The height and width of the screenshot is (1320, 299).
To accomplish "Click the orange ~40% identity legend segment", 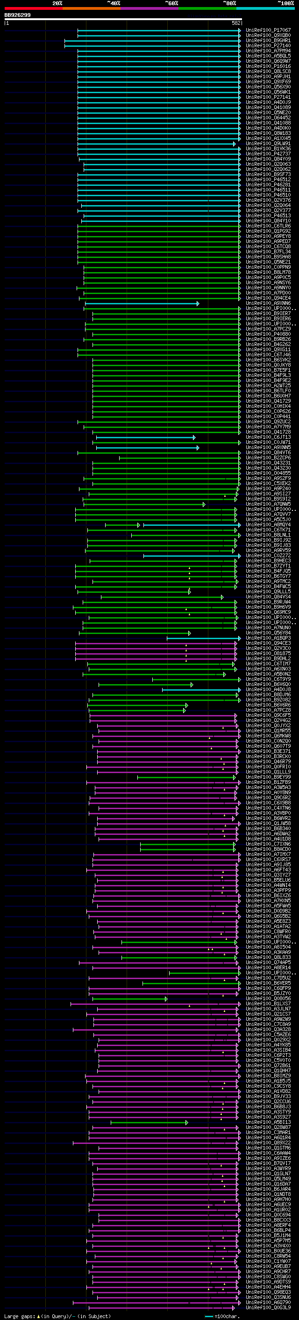I will tap(92, 8).
